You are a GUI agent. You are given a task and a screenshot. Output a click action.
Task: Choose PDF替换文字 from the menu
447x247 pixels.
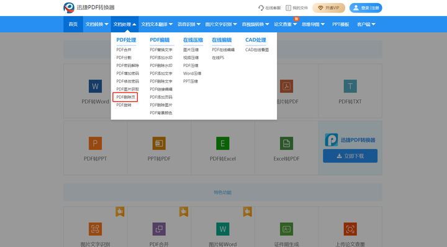pyautogui.click(x=161, y=50)
